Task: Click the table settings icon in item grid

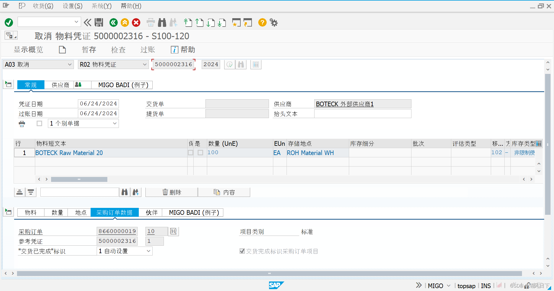Action: point(539,143)
